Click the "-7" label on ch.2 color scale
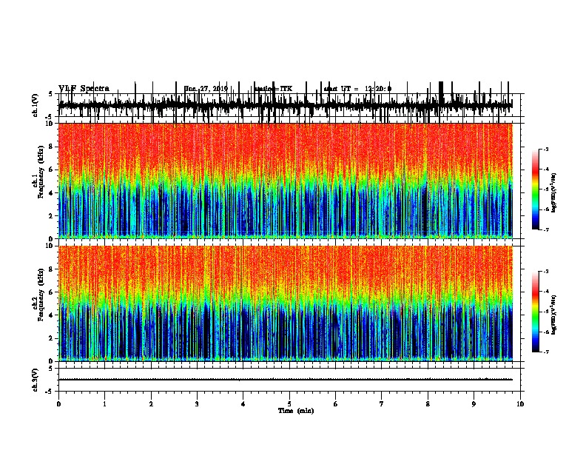The height and width of the screenshot is (453, 586). tap(545, 352)
